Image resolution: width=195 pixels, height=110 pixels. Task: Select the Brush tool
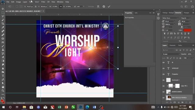pyautogui.click(x=3, y=46)
